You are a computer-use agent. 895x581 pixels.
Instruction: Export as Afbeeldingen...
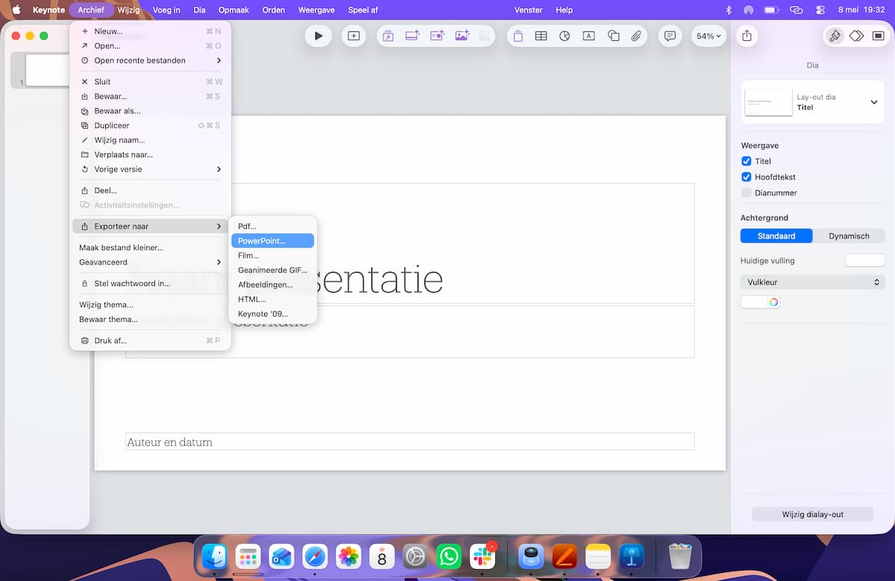[273, 285]
